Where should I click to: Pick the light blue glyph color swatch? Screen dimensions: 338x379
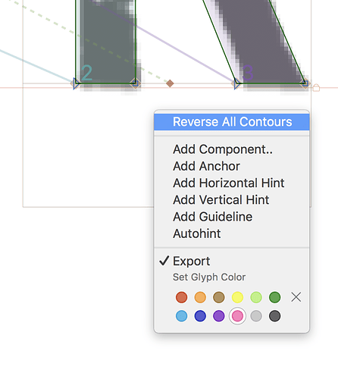click(x=182, y=316)
